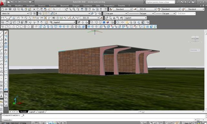Open the DaLayer color dropdown
The image size is (207, 124).
(x=115, y=14)
